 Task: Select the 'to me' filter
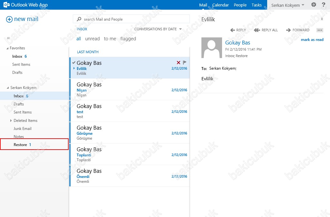pos(110,39)
